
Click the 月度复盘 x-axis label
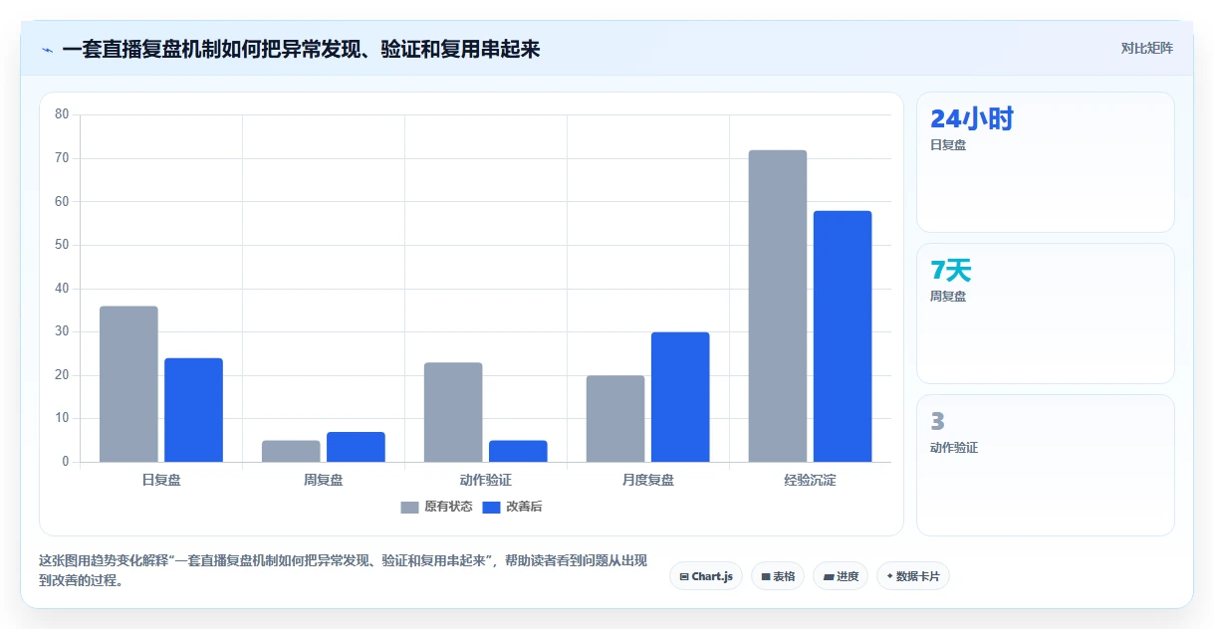pyautogui.click(x=648, y=480)
